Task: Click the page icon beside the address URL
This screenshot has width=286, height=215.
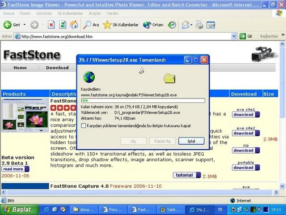Action: (x=17, y=36)
